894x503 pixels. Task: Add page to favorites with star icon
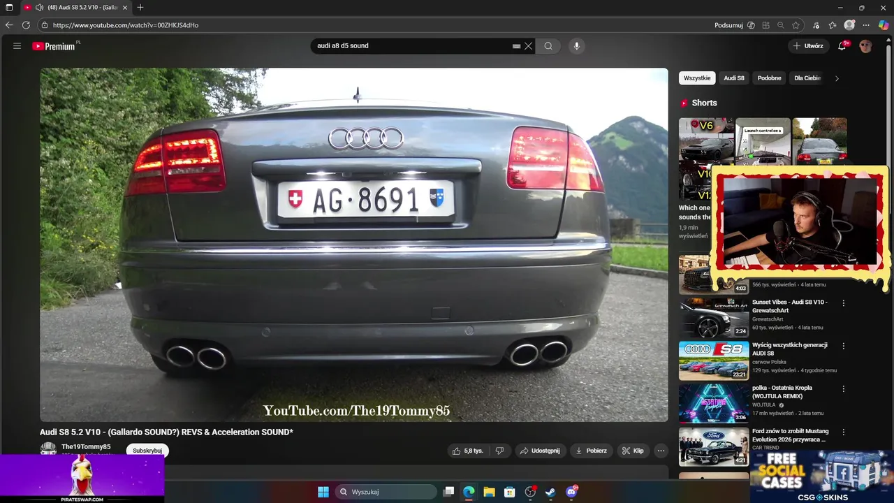point(796,25)
